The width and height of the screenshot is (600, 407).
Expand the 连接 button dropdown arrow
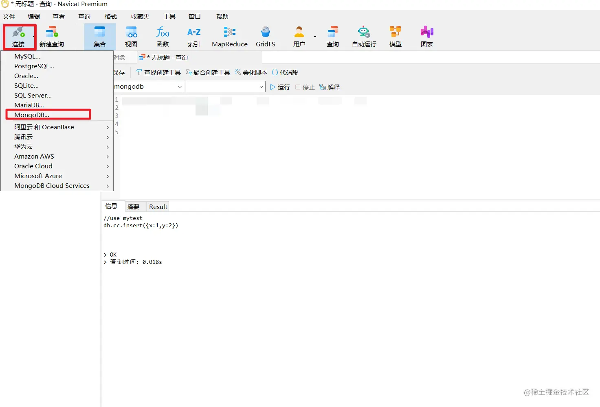point(34,37)
